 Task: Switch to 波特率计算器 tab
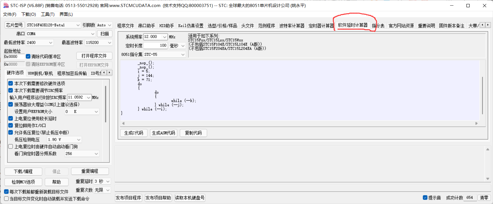point(292,25)
